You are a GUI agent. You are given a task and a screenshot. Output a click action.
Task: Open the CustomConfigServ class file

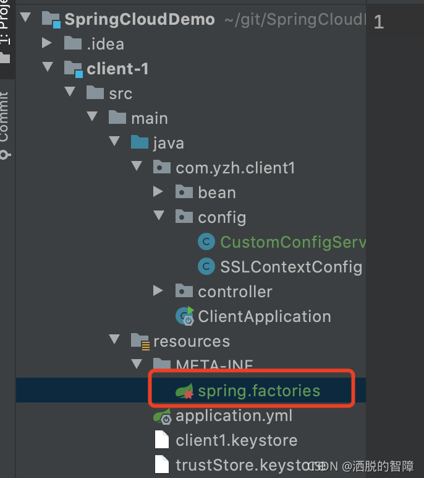[x=293, y=242]
